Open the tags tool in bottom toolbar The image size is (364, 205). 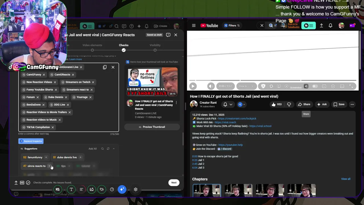pyautogui.click(x=102, y=189)
